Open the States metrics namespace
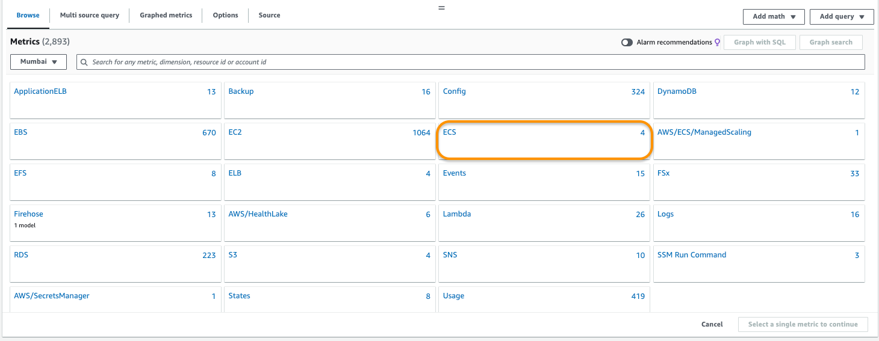 [x=330, y=300]
